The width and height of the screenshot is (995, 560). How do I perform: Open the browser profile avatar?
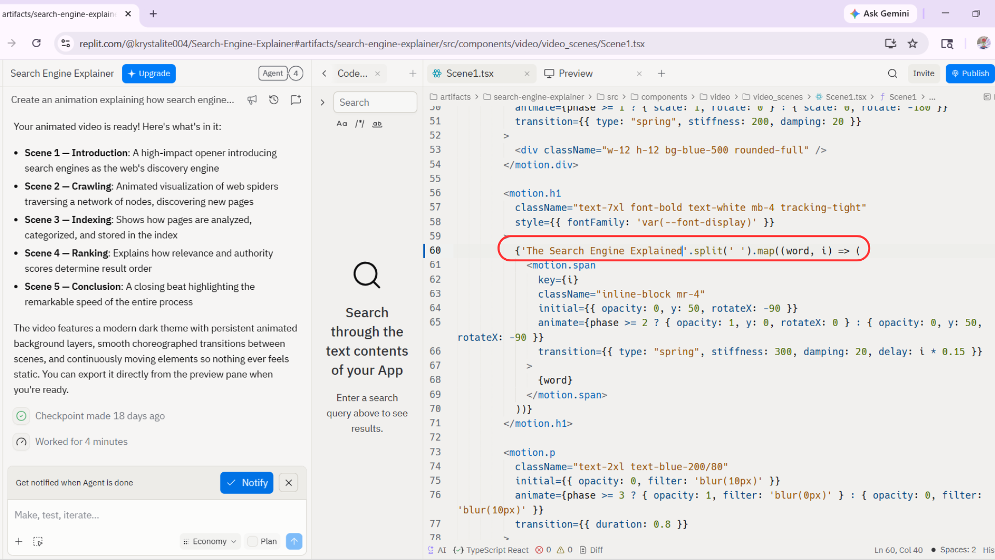(x=983, y=43)
